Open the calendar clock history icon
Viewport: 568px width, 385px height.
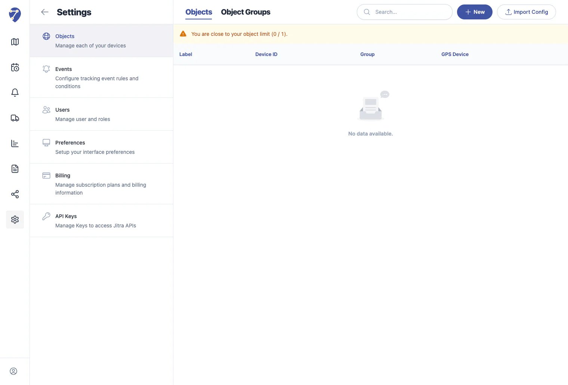[x=15, y=67]
